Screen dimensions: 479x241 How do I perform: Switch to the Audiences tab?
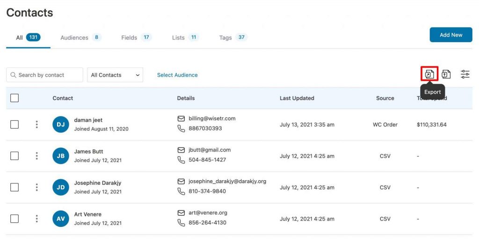pyautogui.click(x=80, y=37)
